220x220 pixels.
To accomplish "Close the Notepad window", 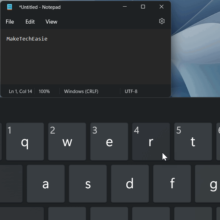I will click(162, 7).
